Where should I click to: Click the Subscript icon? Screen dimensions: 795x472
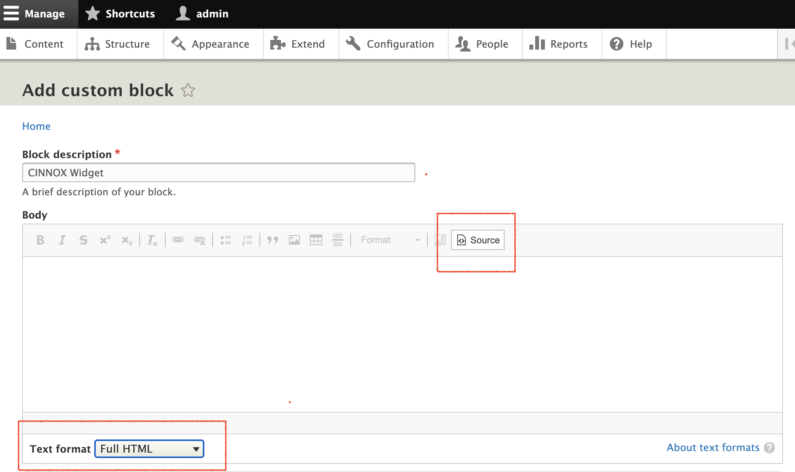(127, 240)
